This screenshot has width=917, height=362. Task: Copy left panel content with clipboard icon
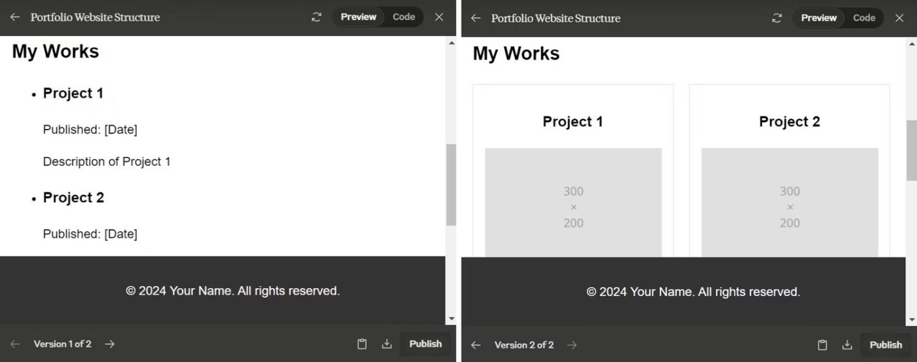point(362,344)
